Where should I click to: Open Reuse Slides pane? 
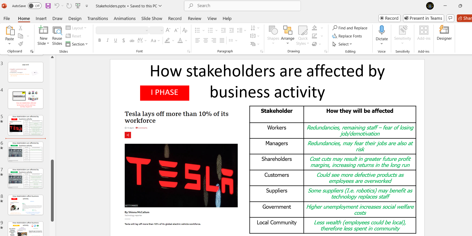(x=57, y=36)
